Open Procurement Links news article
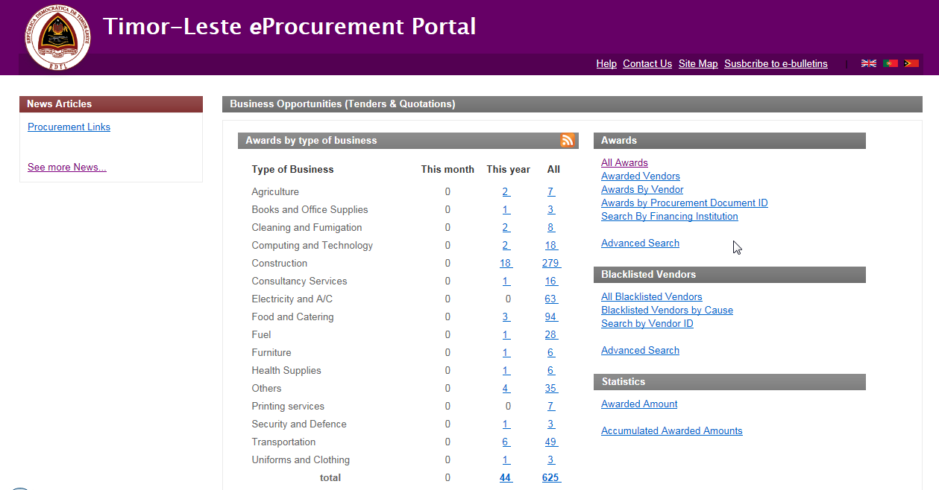 pyautogui.click(x=69, y=127)
